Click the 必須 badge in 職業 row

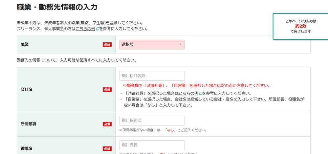tap(107, 45)
